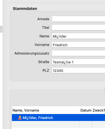Click the Anrede label text

tap(43, 19)
